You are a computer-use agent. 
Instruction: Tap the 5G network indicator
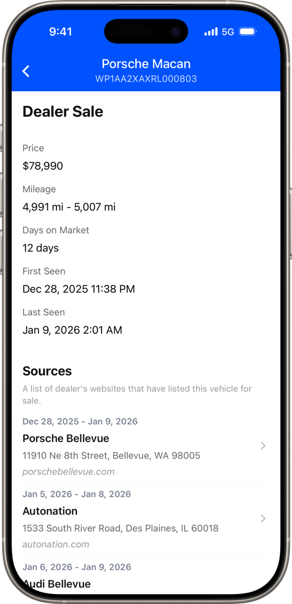(227, 32)
